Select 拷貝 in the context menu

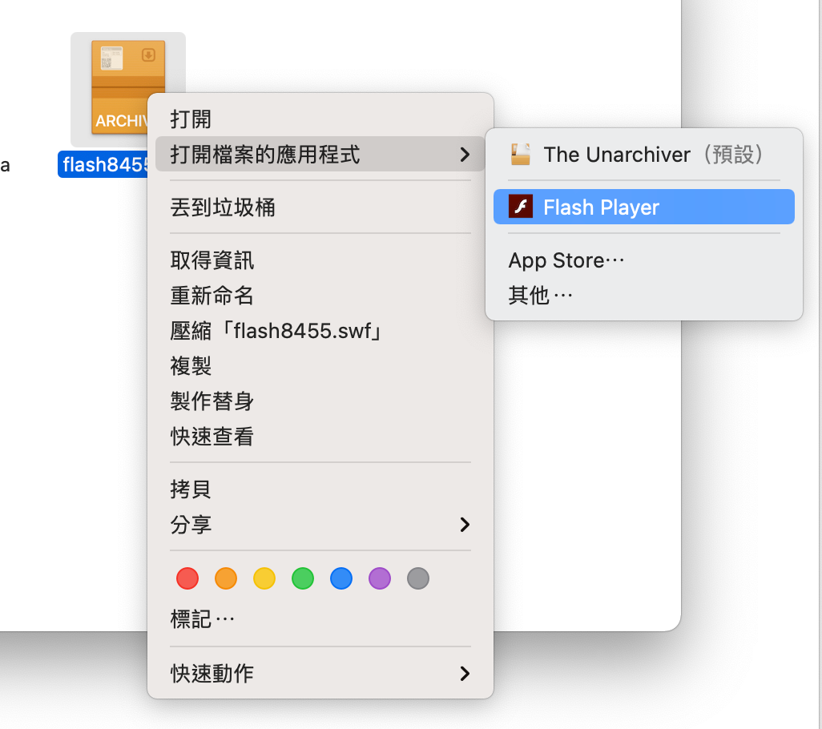click(320, 489)
